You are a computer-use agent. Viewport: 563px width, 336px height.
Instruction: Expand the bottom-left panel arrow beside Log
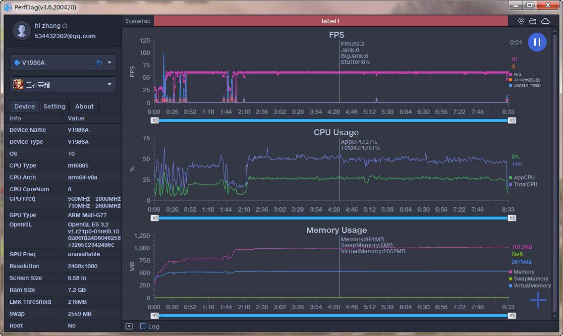(x=129, y=326)
